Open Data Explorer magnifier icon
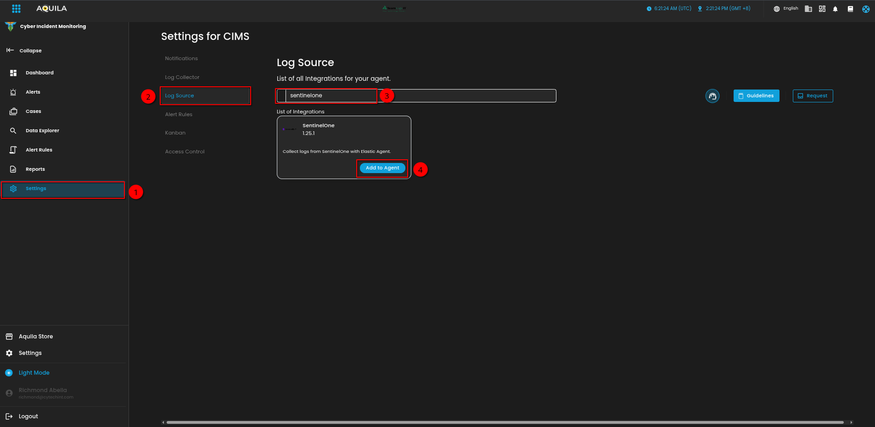Screen dimensions: 875x427 coord(13,131)
